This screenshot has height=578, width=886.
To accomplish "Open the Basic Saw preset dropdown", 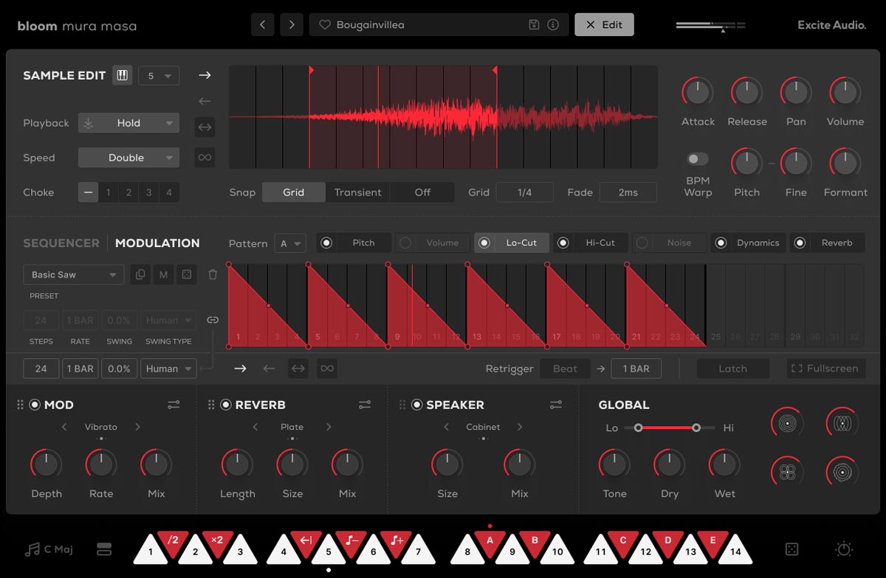I will click(x=73, y=275).
